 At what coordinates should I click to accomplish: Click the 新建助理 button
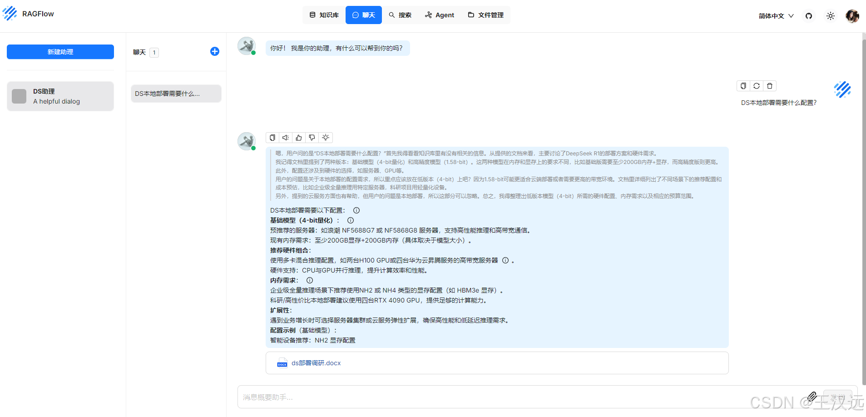(60, 52)
